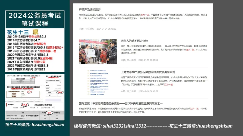Open the article 老年人为啥不愿去体检

(x=134, y=41)
